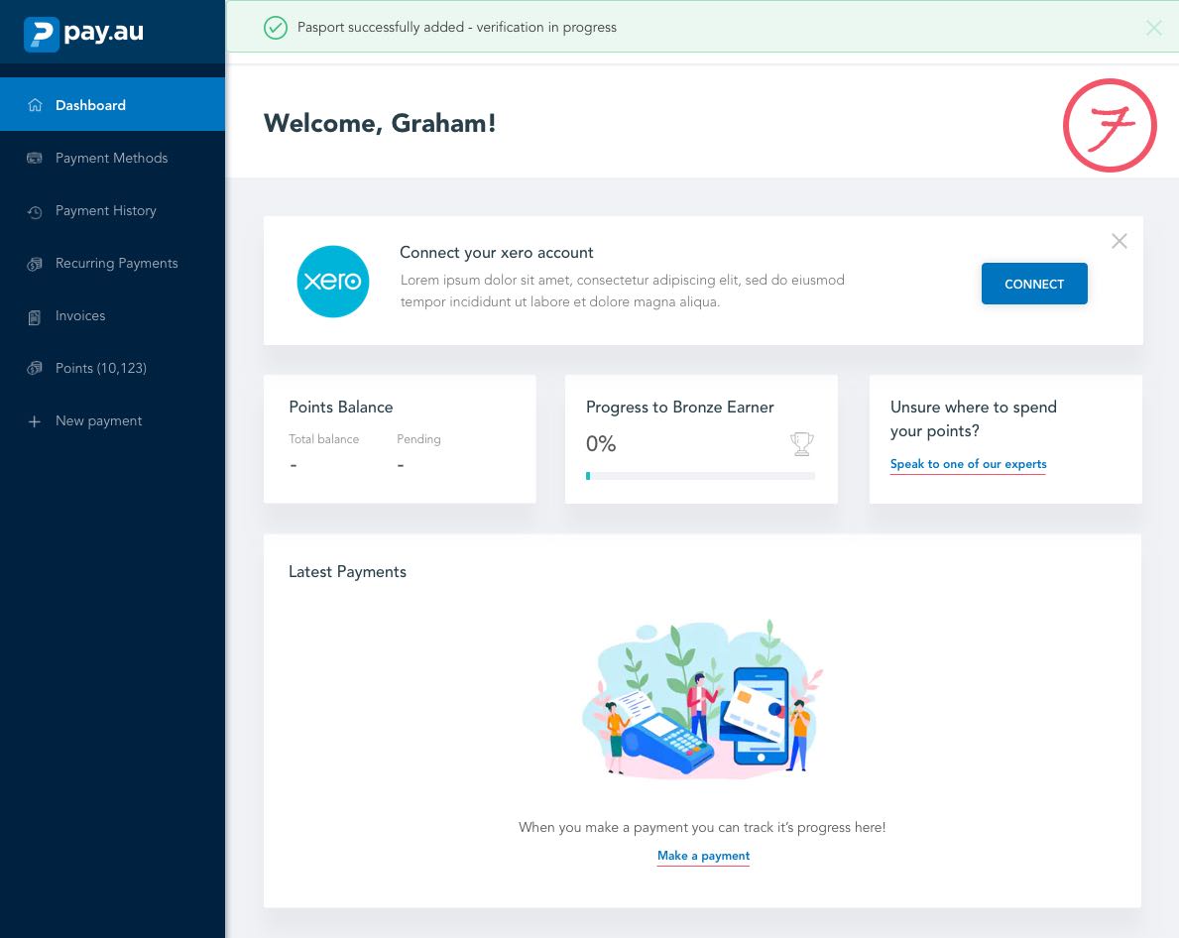Screen dimensions: 1179x938
Task: Go to Payment History in sidebar
Action: [x=106, y=211]
